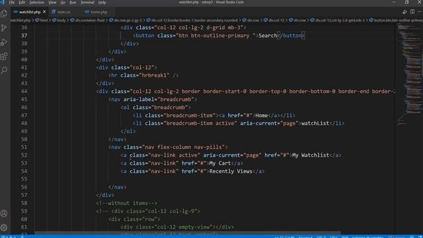The image size is (423, 238).
Task: Open the Terminal menu
Action: pyautogui.click(x=87, y=3)
